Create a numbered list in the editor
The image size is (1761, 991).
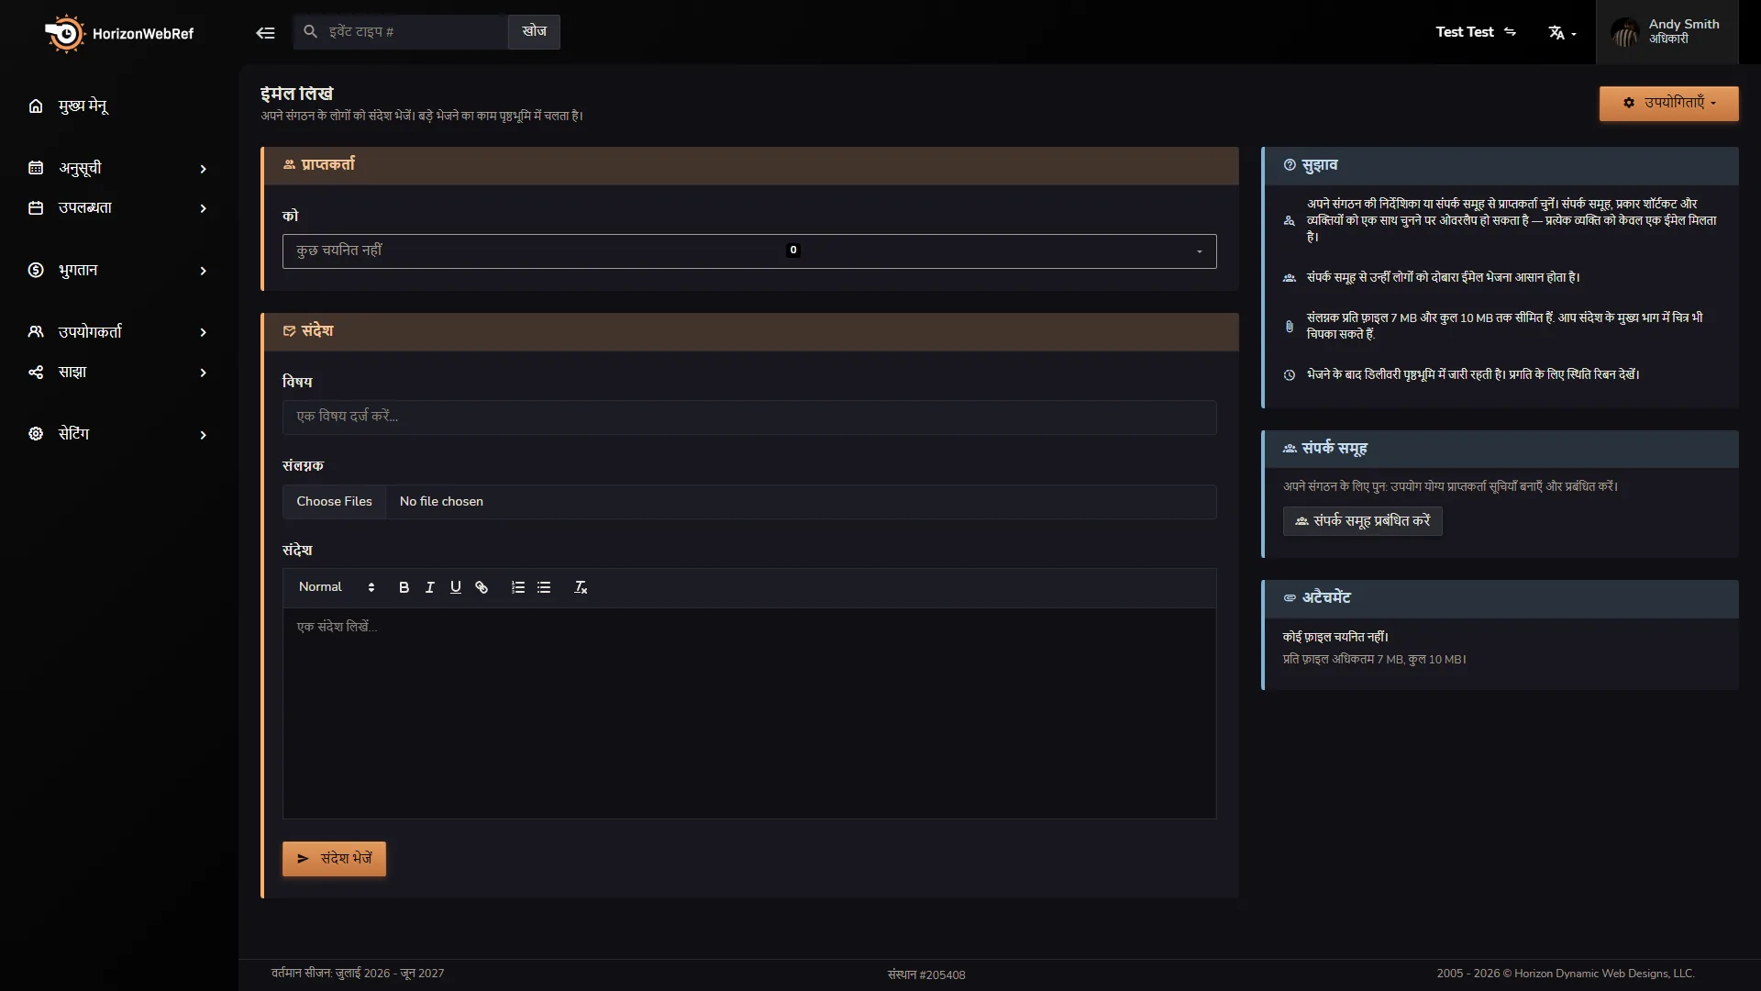(x=518, y=587)
